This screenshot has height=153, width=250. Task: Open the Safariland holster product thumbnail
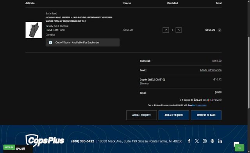34,30
